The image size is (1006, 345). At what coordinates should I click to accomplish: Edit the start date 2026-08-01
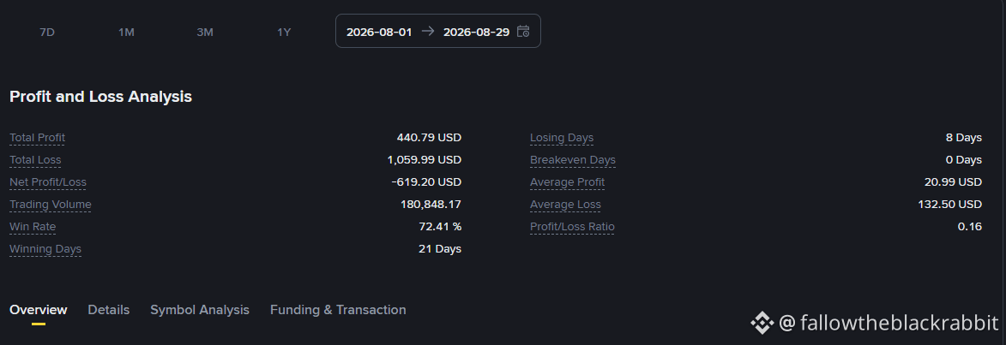(x=379, y=32)
